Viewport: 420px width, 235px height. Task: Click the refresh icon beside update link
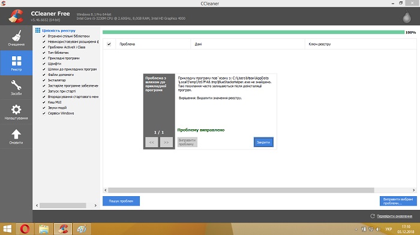point(373,216)
